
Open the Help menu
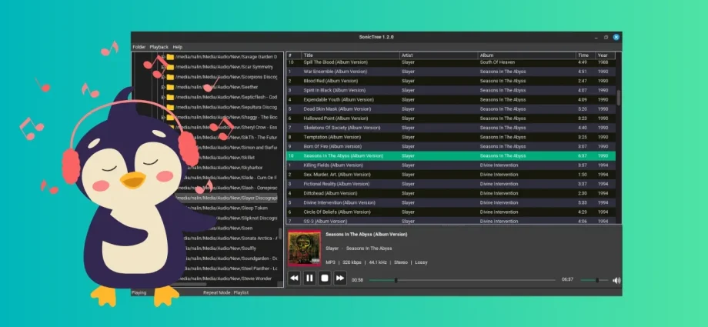coord(178,47)
